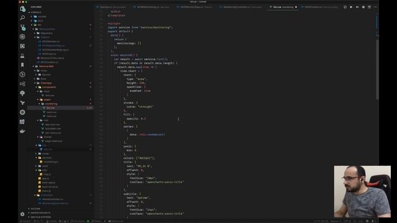Click the 'text: "Uptime"' code line
The height and width of the screenshot is (223, 397).
tap(138, 198)
